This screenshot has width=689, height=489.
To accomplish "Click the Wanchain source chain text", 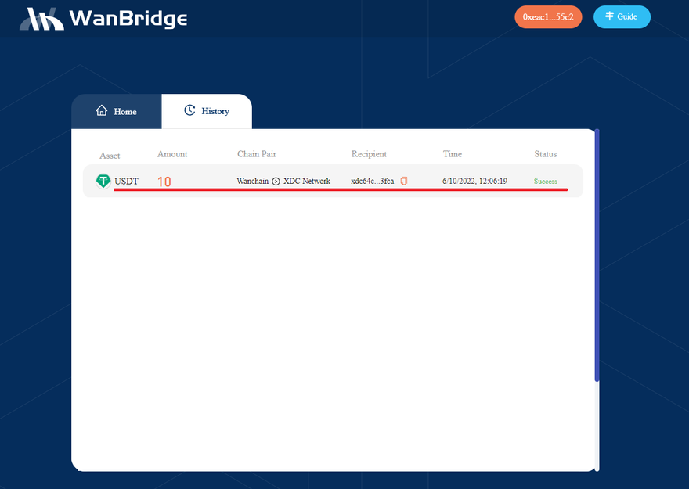I will (x=253, y=181).
